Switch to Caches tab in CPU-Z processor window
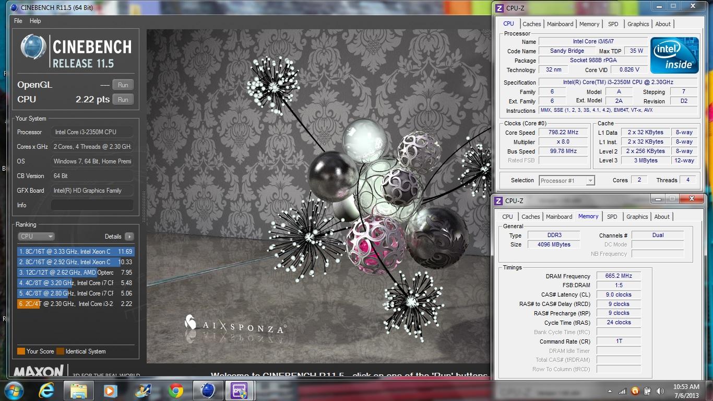 tap(532, 24)
